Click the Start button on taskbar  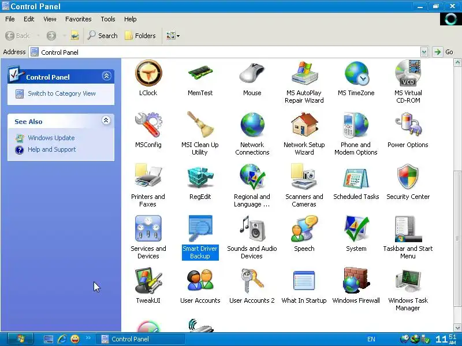point(20,339)
